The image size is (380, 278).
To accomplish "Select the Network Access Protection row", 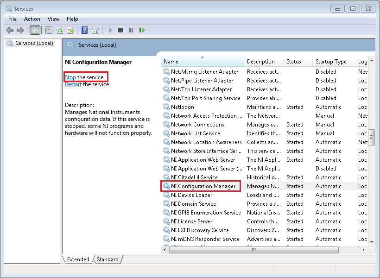I will pos(265,116).
